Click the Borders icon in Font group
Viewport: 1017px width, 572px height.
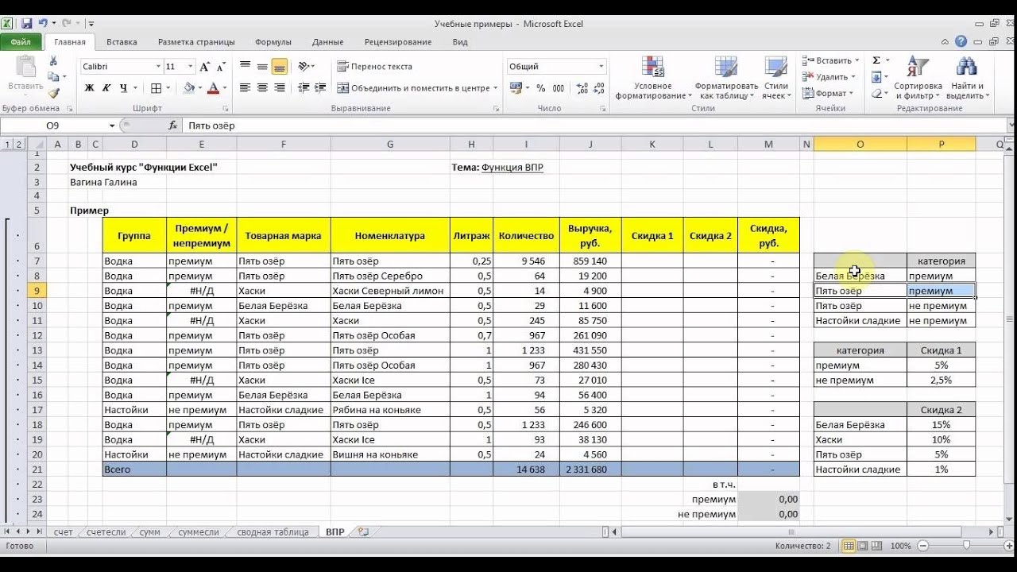[157, 88]
